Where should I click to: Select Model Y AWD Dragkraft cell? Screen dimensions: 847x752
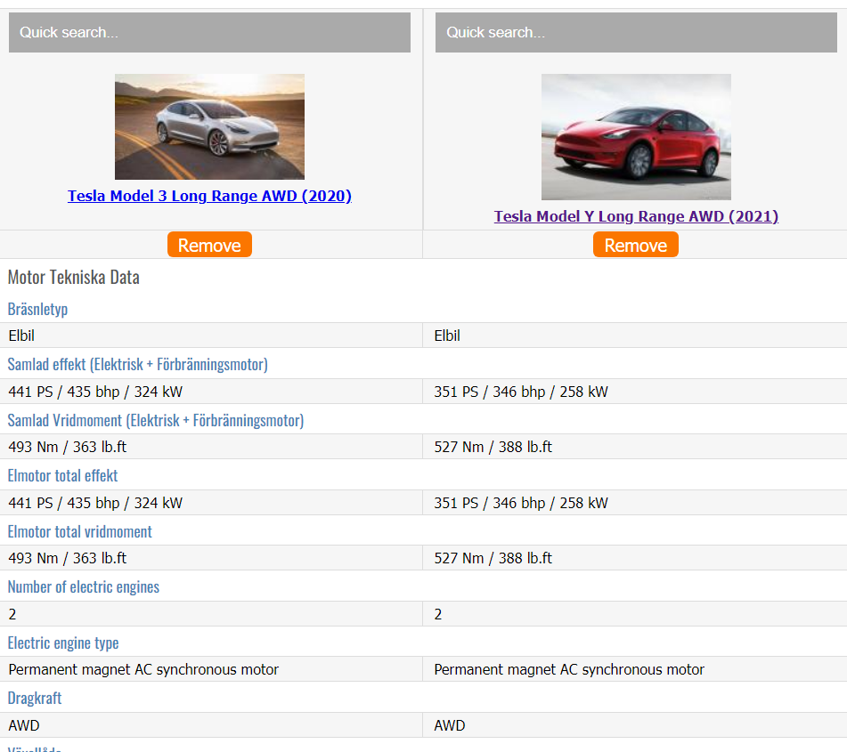point(635,725)
